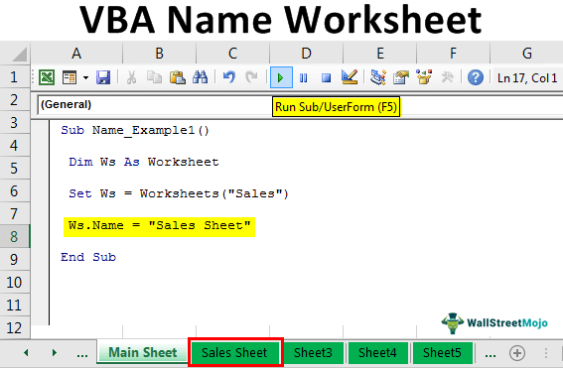Screen dimensions: 563x368
Task: Open the Sheet4 tab
Action: coord(377,353)
